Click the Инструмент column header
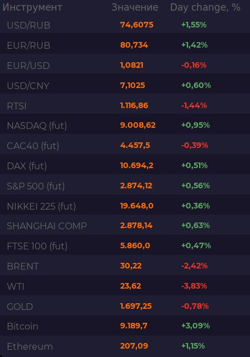 (x=32, y=7)
